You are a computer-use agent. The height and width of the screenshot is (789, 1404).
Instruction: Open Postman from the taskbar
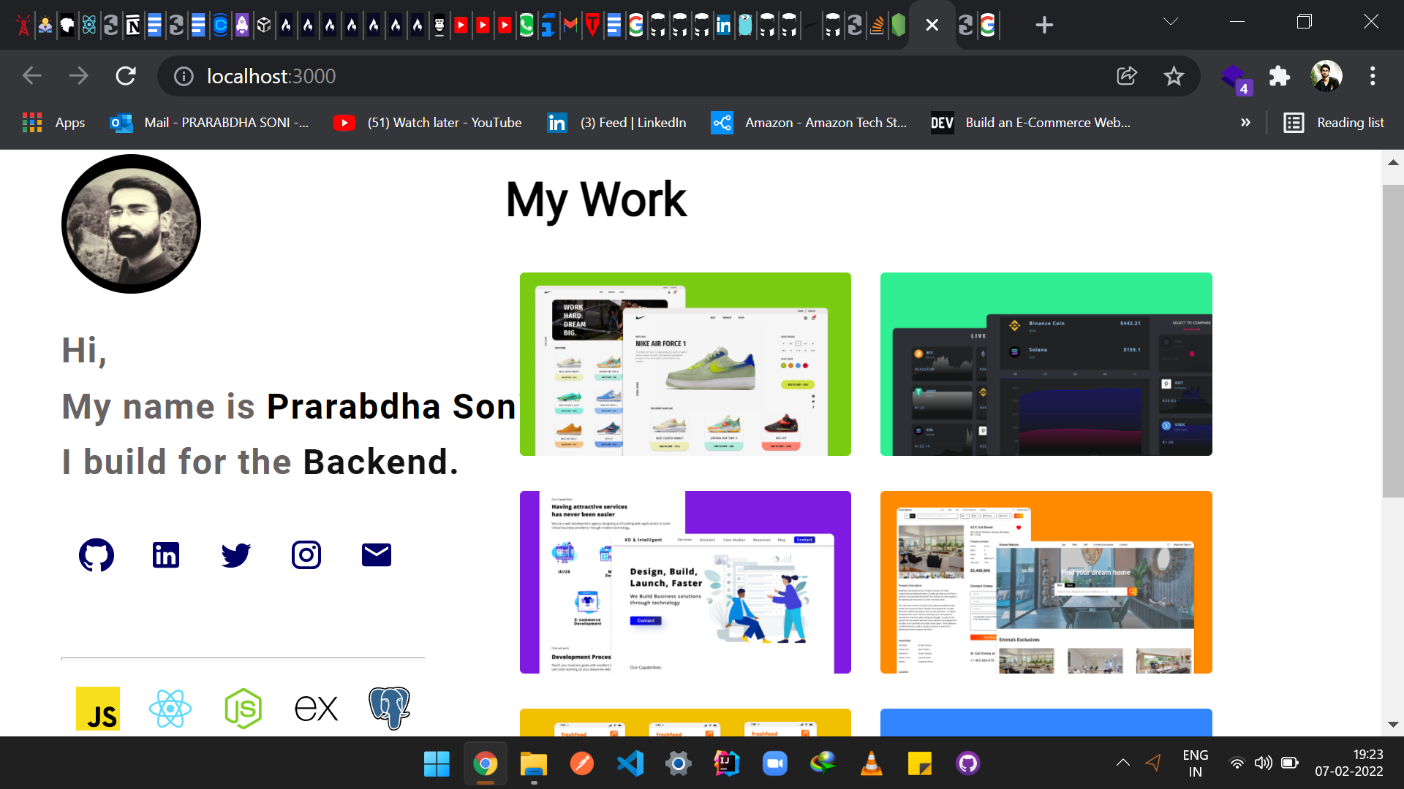click(x=581, y=764)
